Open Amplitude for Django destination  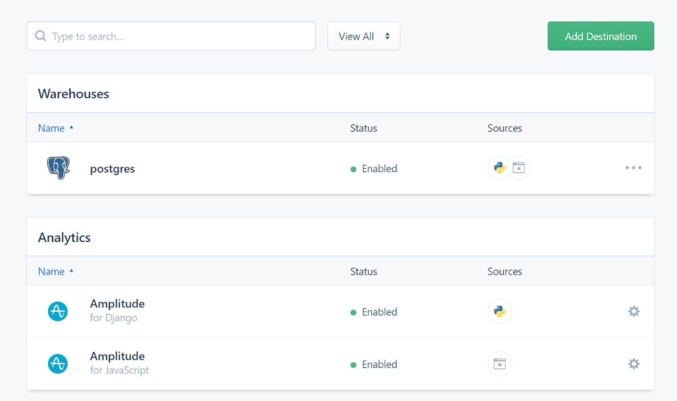117,304
